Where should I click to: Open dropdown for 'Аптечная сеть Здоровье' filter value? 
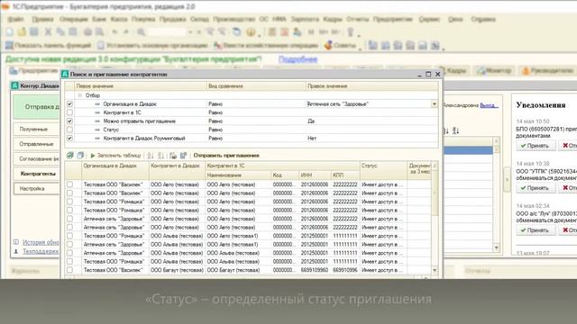coord(435,104)
